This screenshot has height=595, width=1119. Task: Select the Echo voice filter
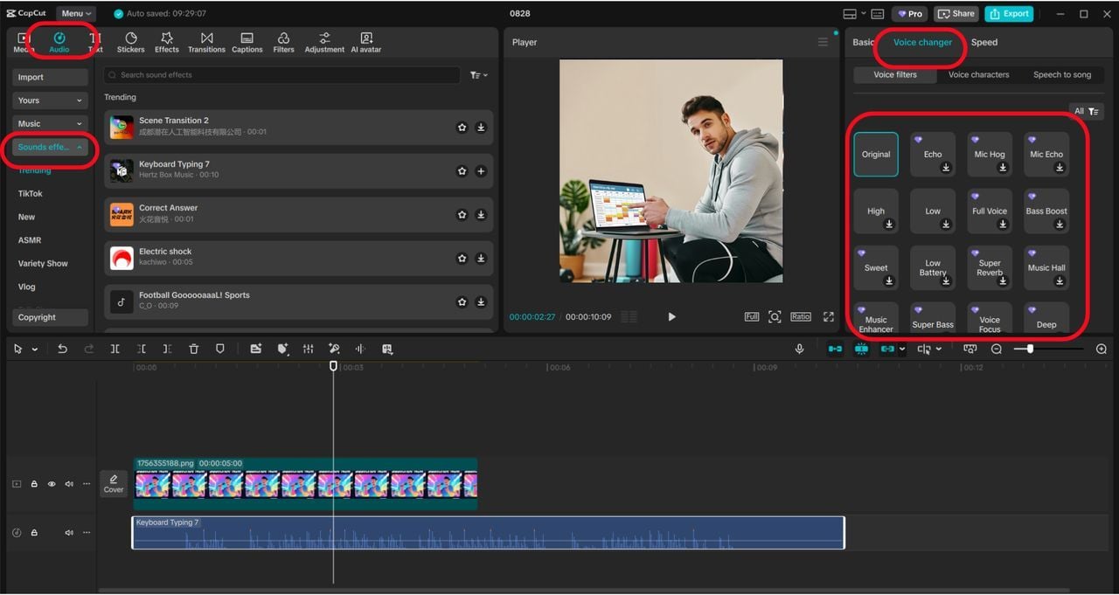[x=933, y=155]
